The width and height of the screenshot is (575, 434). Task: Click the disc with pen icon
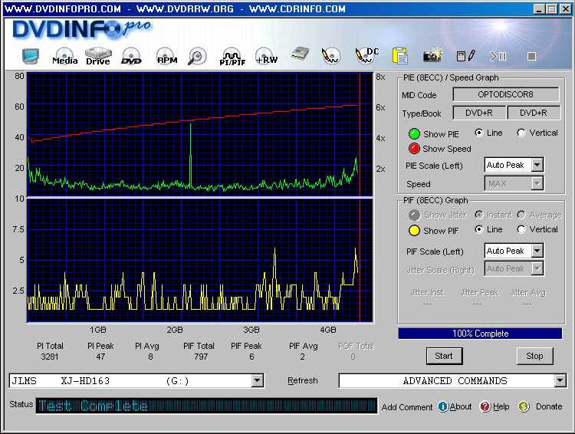coord(330,56)
